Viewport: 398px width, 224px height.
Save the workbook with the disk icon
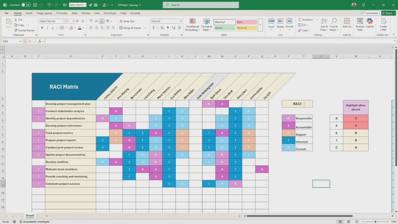pyautogui.click(x=35, y=5)
